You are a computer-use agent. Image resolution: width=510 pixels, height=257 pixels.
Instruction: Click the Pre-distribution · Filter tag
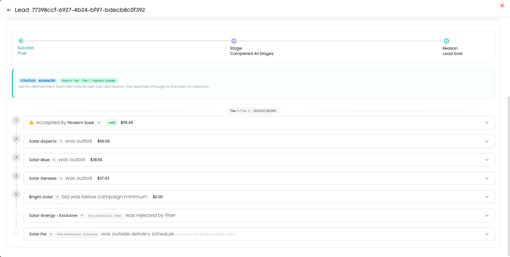click(x=105, y=216)
